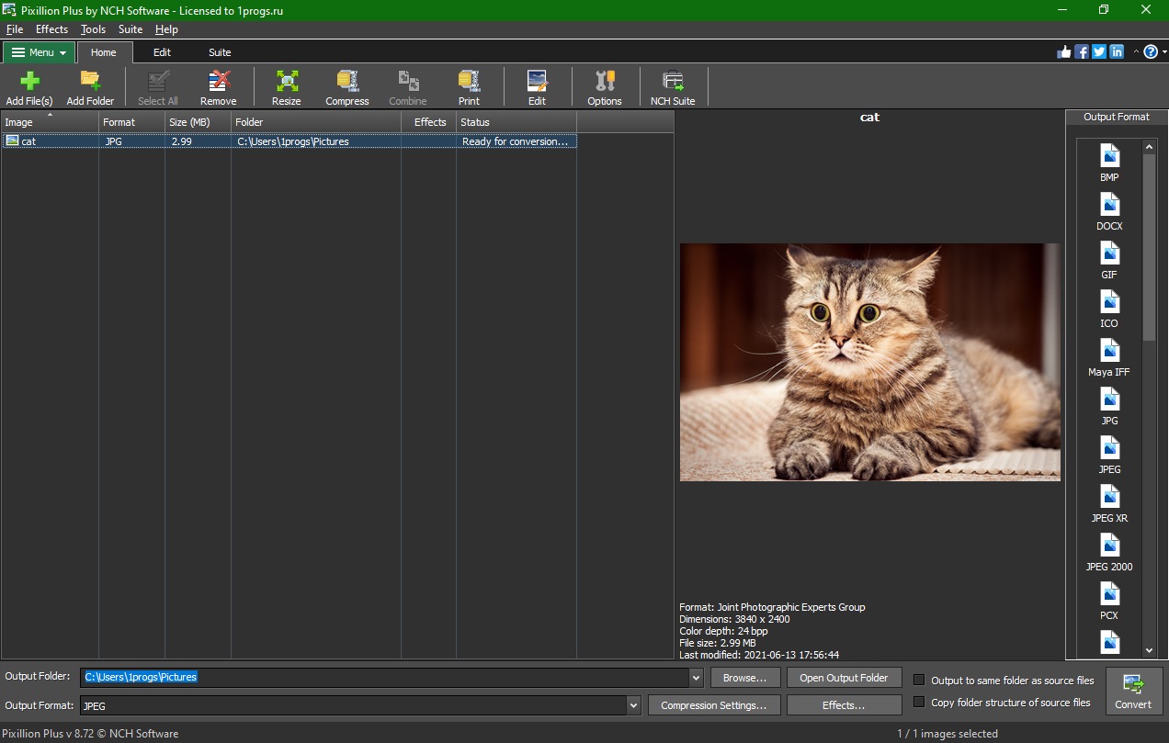Open NCH Suite from the toolbar
This screenshot has width=1169, height=743.
672,85
